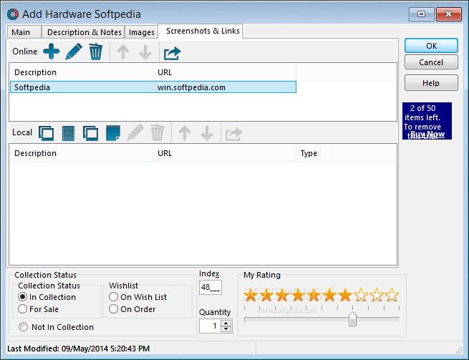
Task: Close the Add Hardware dialog window
Action: [449, 14]
